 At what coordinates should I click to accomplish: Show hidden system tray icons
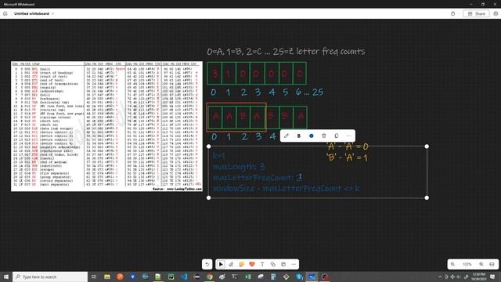440,277
